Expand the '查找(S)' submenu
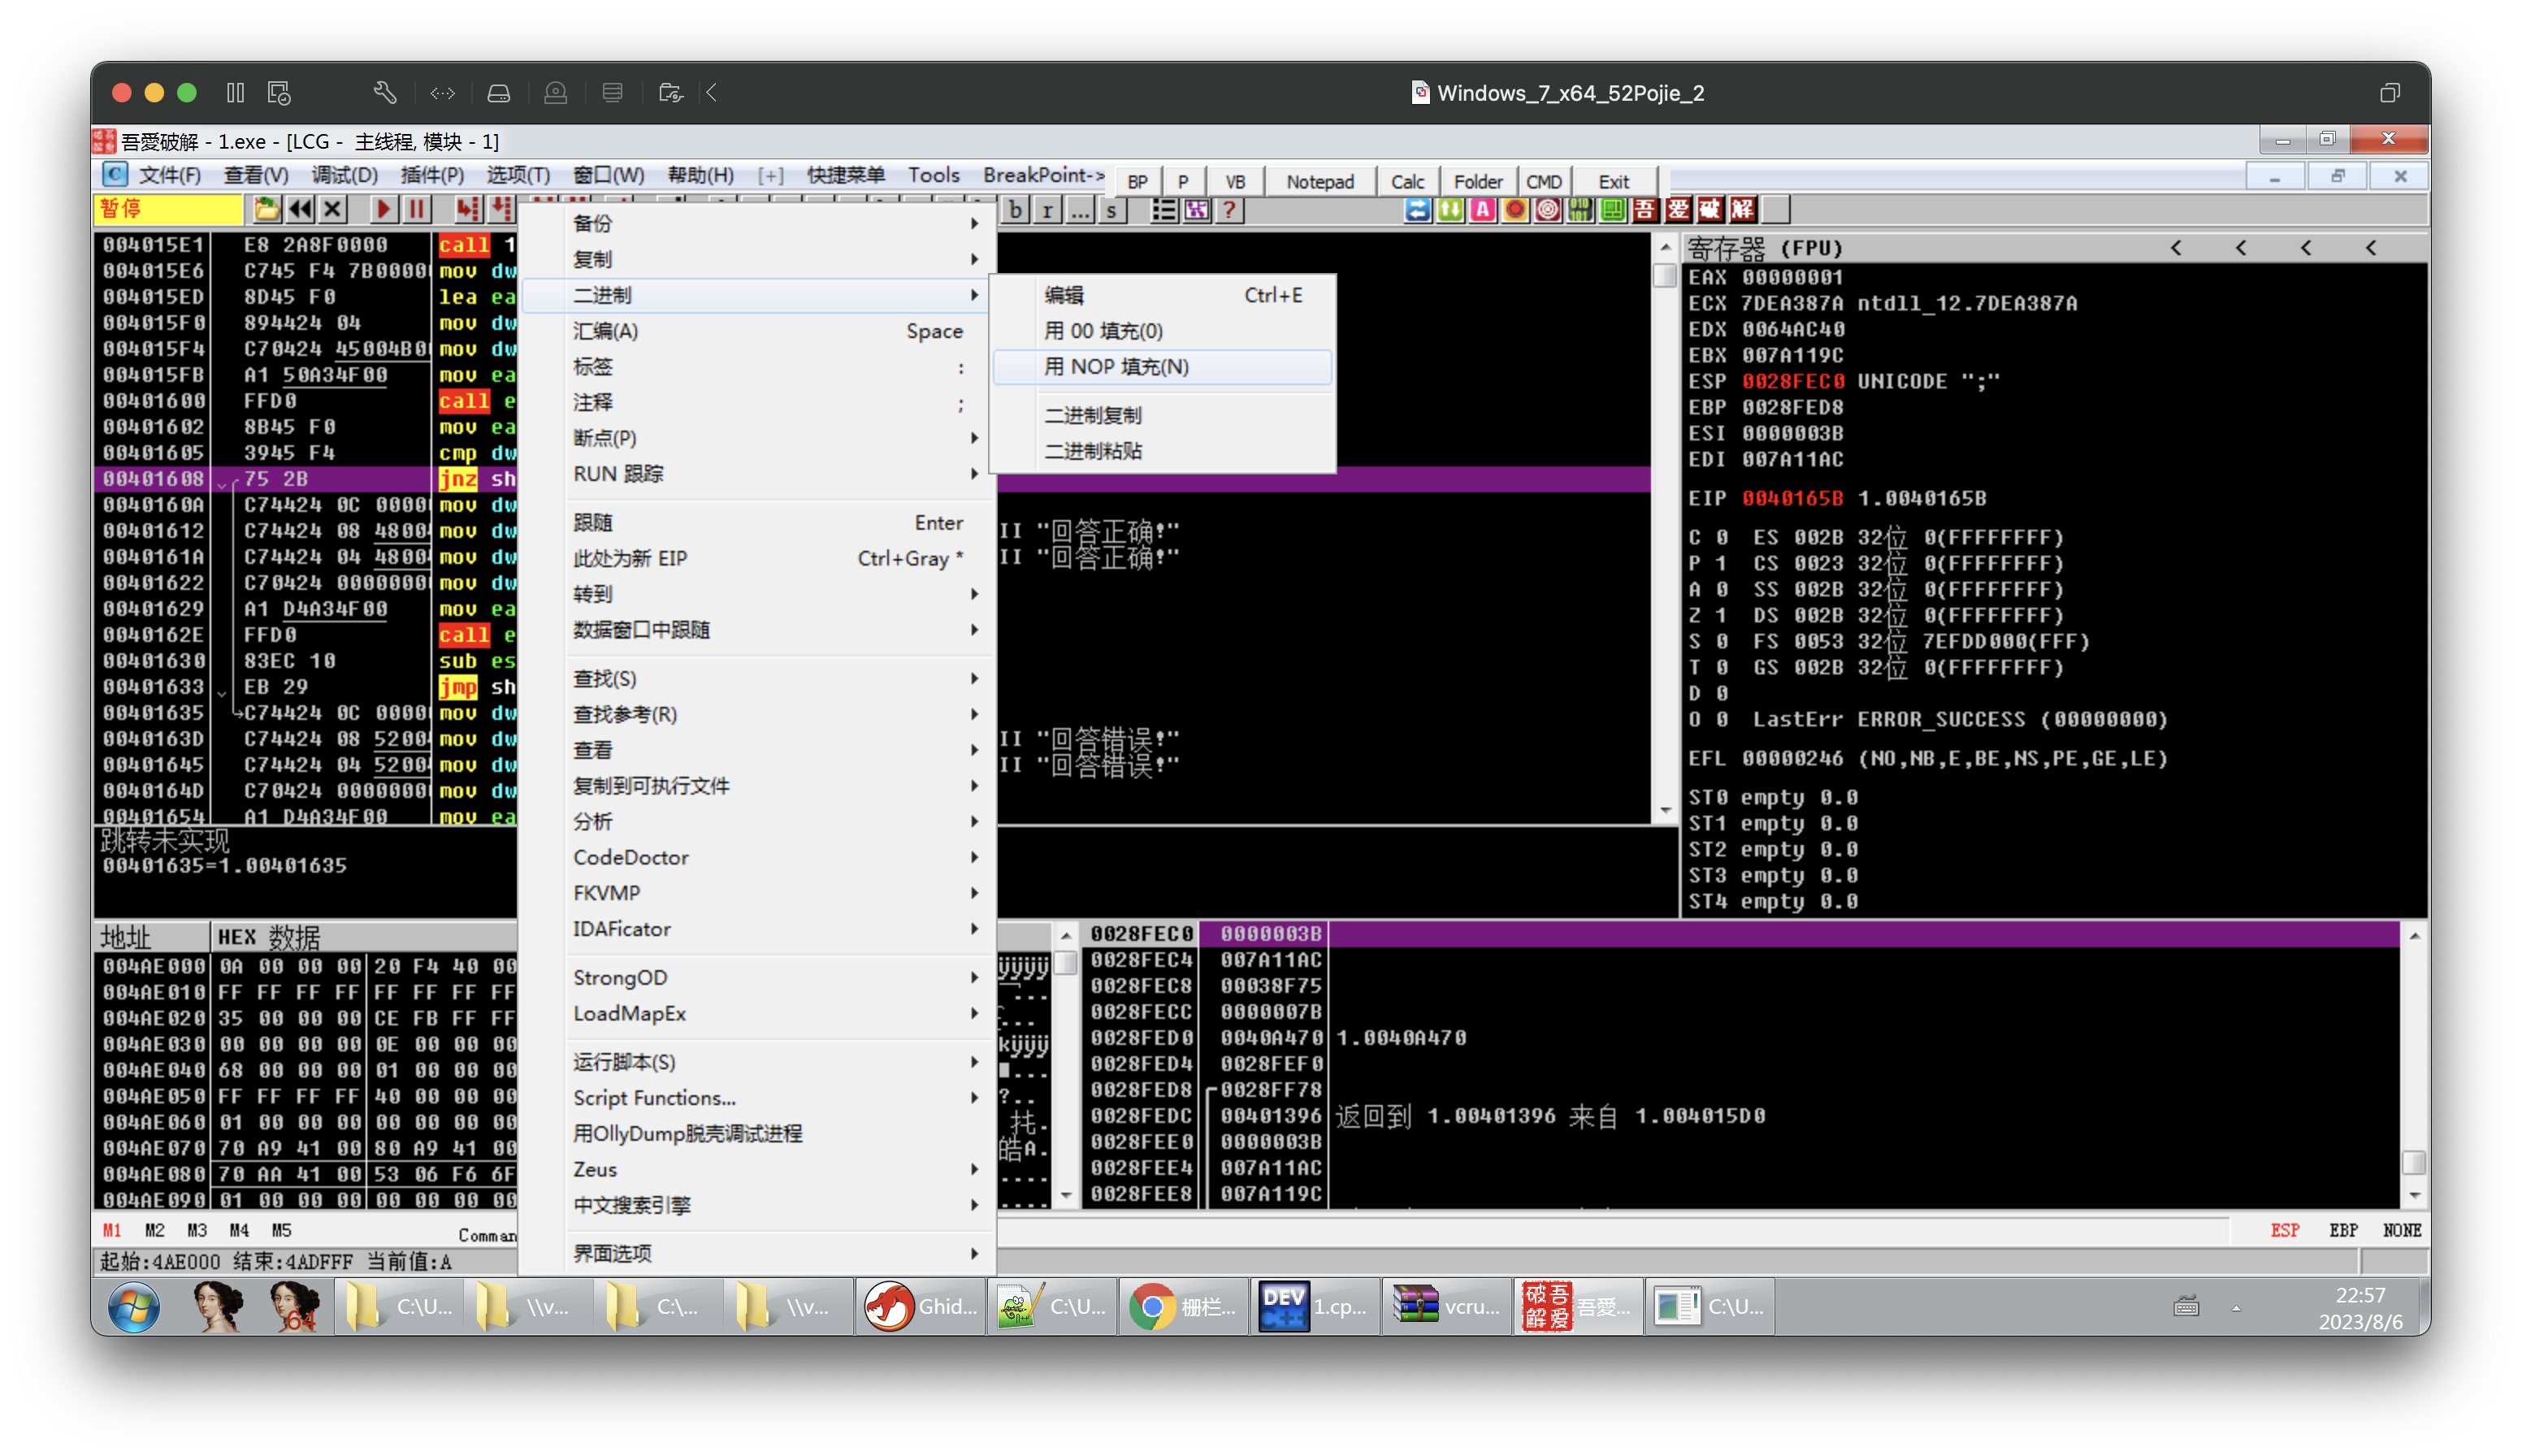Image resolution: width=2522 pixels, height=1456 pixels. click(x=758, y=679)
